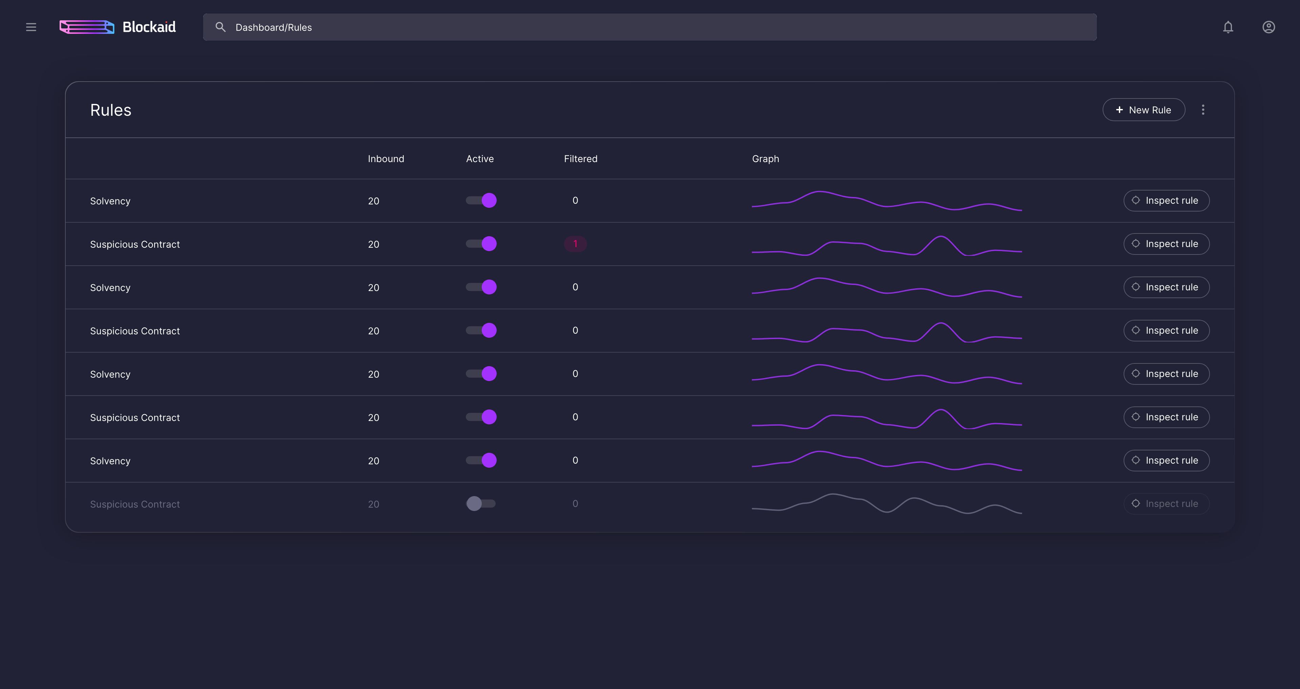Screen dimensions: 1300x689
Task: Create a new rule with New Rule
Action: (1144, 110)
